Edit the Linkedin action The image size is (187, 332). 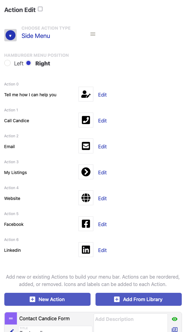[102, 250]
